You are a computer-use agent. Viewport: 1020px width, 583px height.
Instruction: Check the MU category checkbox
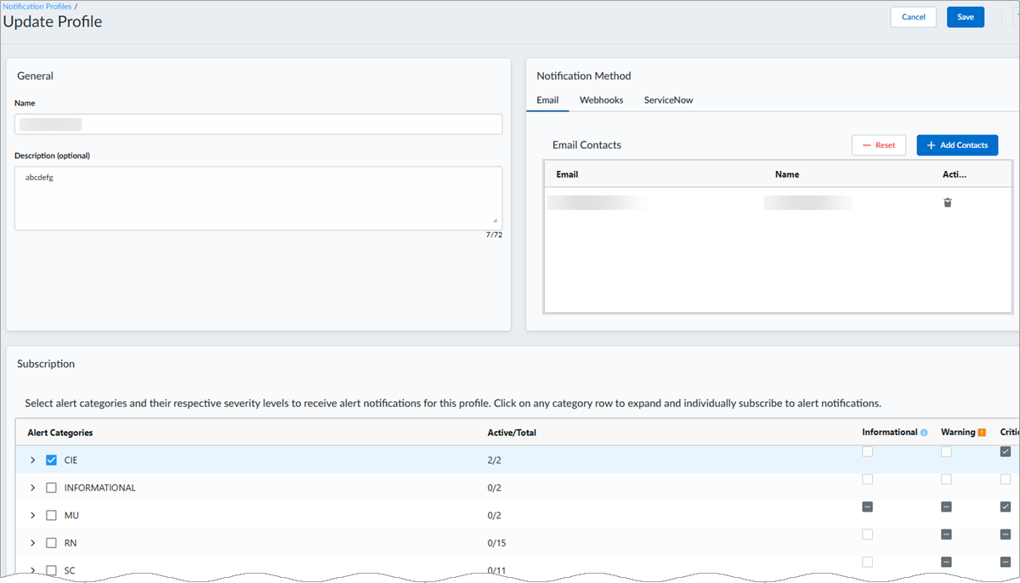pyautogui.click(x=51, y=515)
